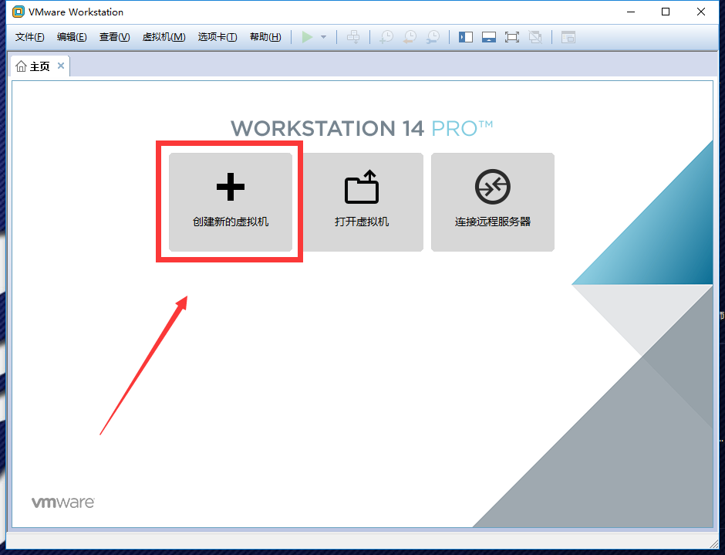Screen dimensions: 725x555
Task: Expand the power options dropdown arrow
Action: click(324, 37)
